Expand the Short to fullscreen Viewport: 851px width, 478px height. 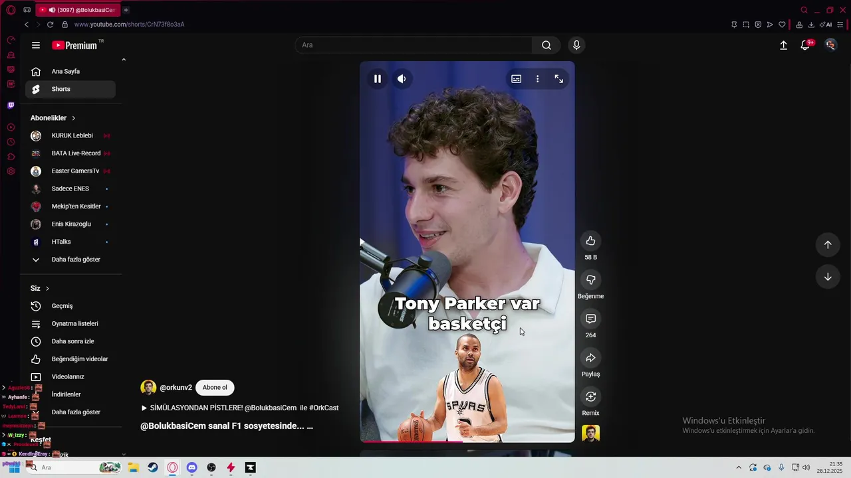559,79
